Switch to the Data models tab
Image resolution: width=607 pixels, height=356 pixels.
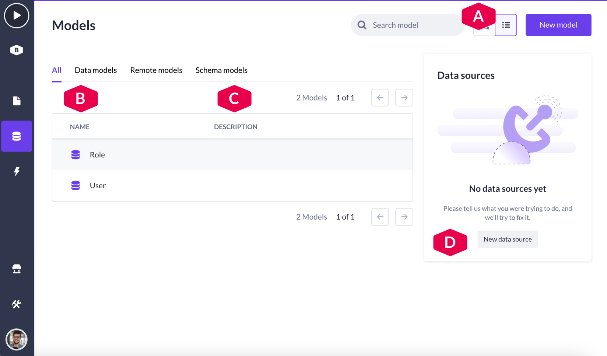[96, 70]
